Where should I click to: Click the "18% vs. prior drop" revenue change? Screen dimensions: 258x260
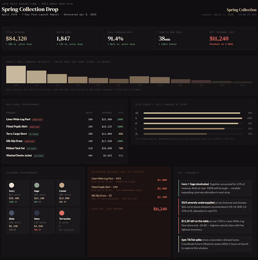click(19, 44)
